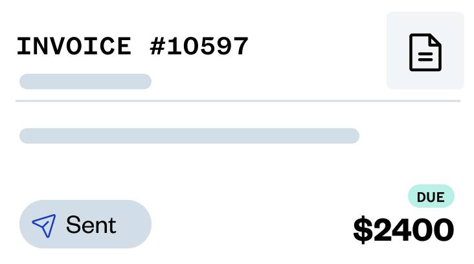Screen dimensions: 474x264
Task: Open the INVOICE #10597 heading
Action: coord(133,47)
